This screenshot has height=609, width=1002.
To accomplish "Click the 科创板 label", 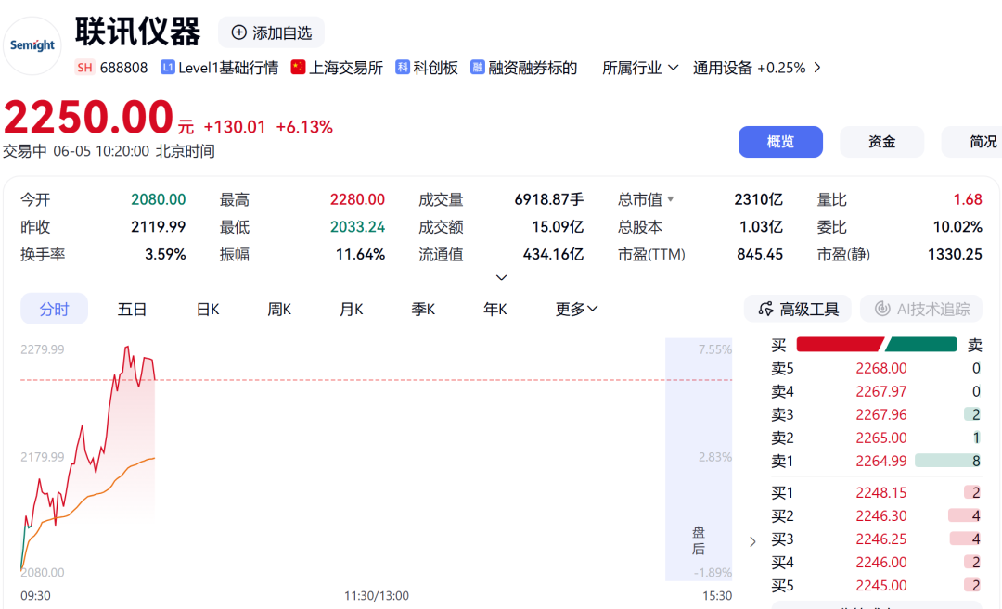I will [435, 68].
